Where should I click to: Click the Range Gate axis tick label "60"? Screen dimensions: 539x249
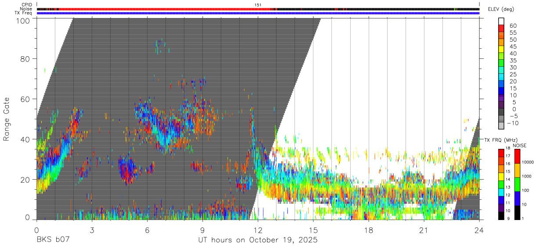26,99
